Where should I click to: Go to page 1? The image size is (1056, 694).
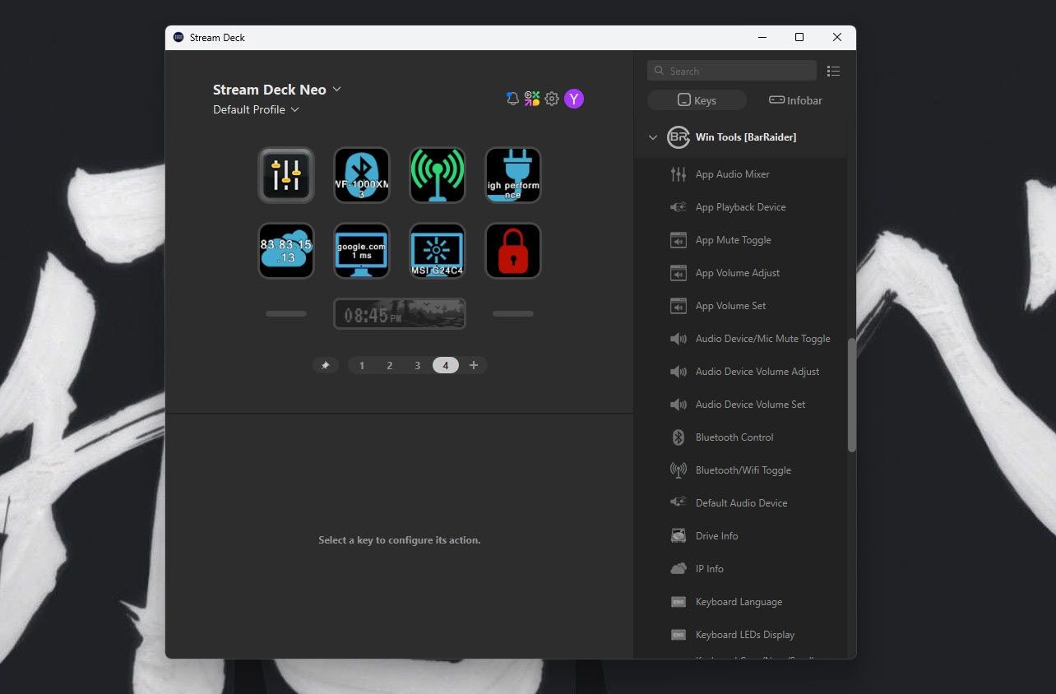[362, 365]
